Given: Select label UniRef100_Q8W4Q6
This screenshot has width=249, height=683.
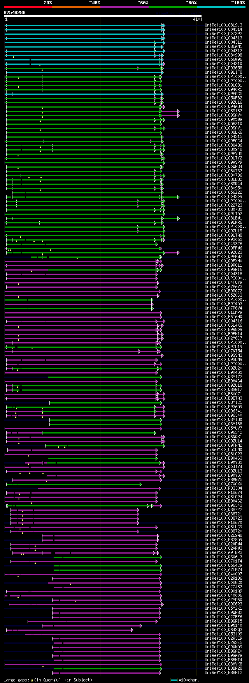Looking at the screenshot, I should (223, 145).
